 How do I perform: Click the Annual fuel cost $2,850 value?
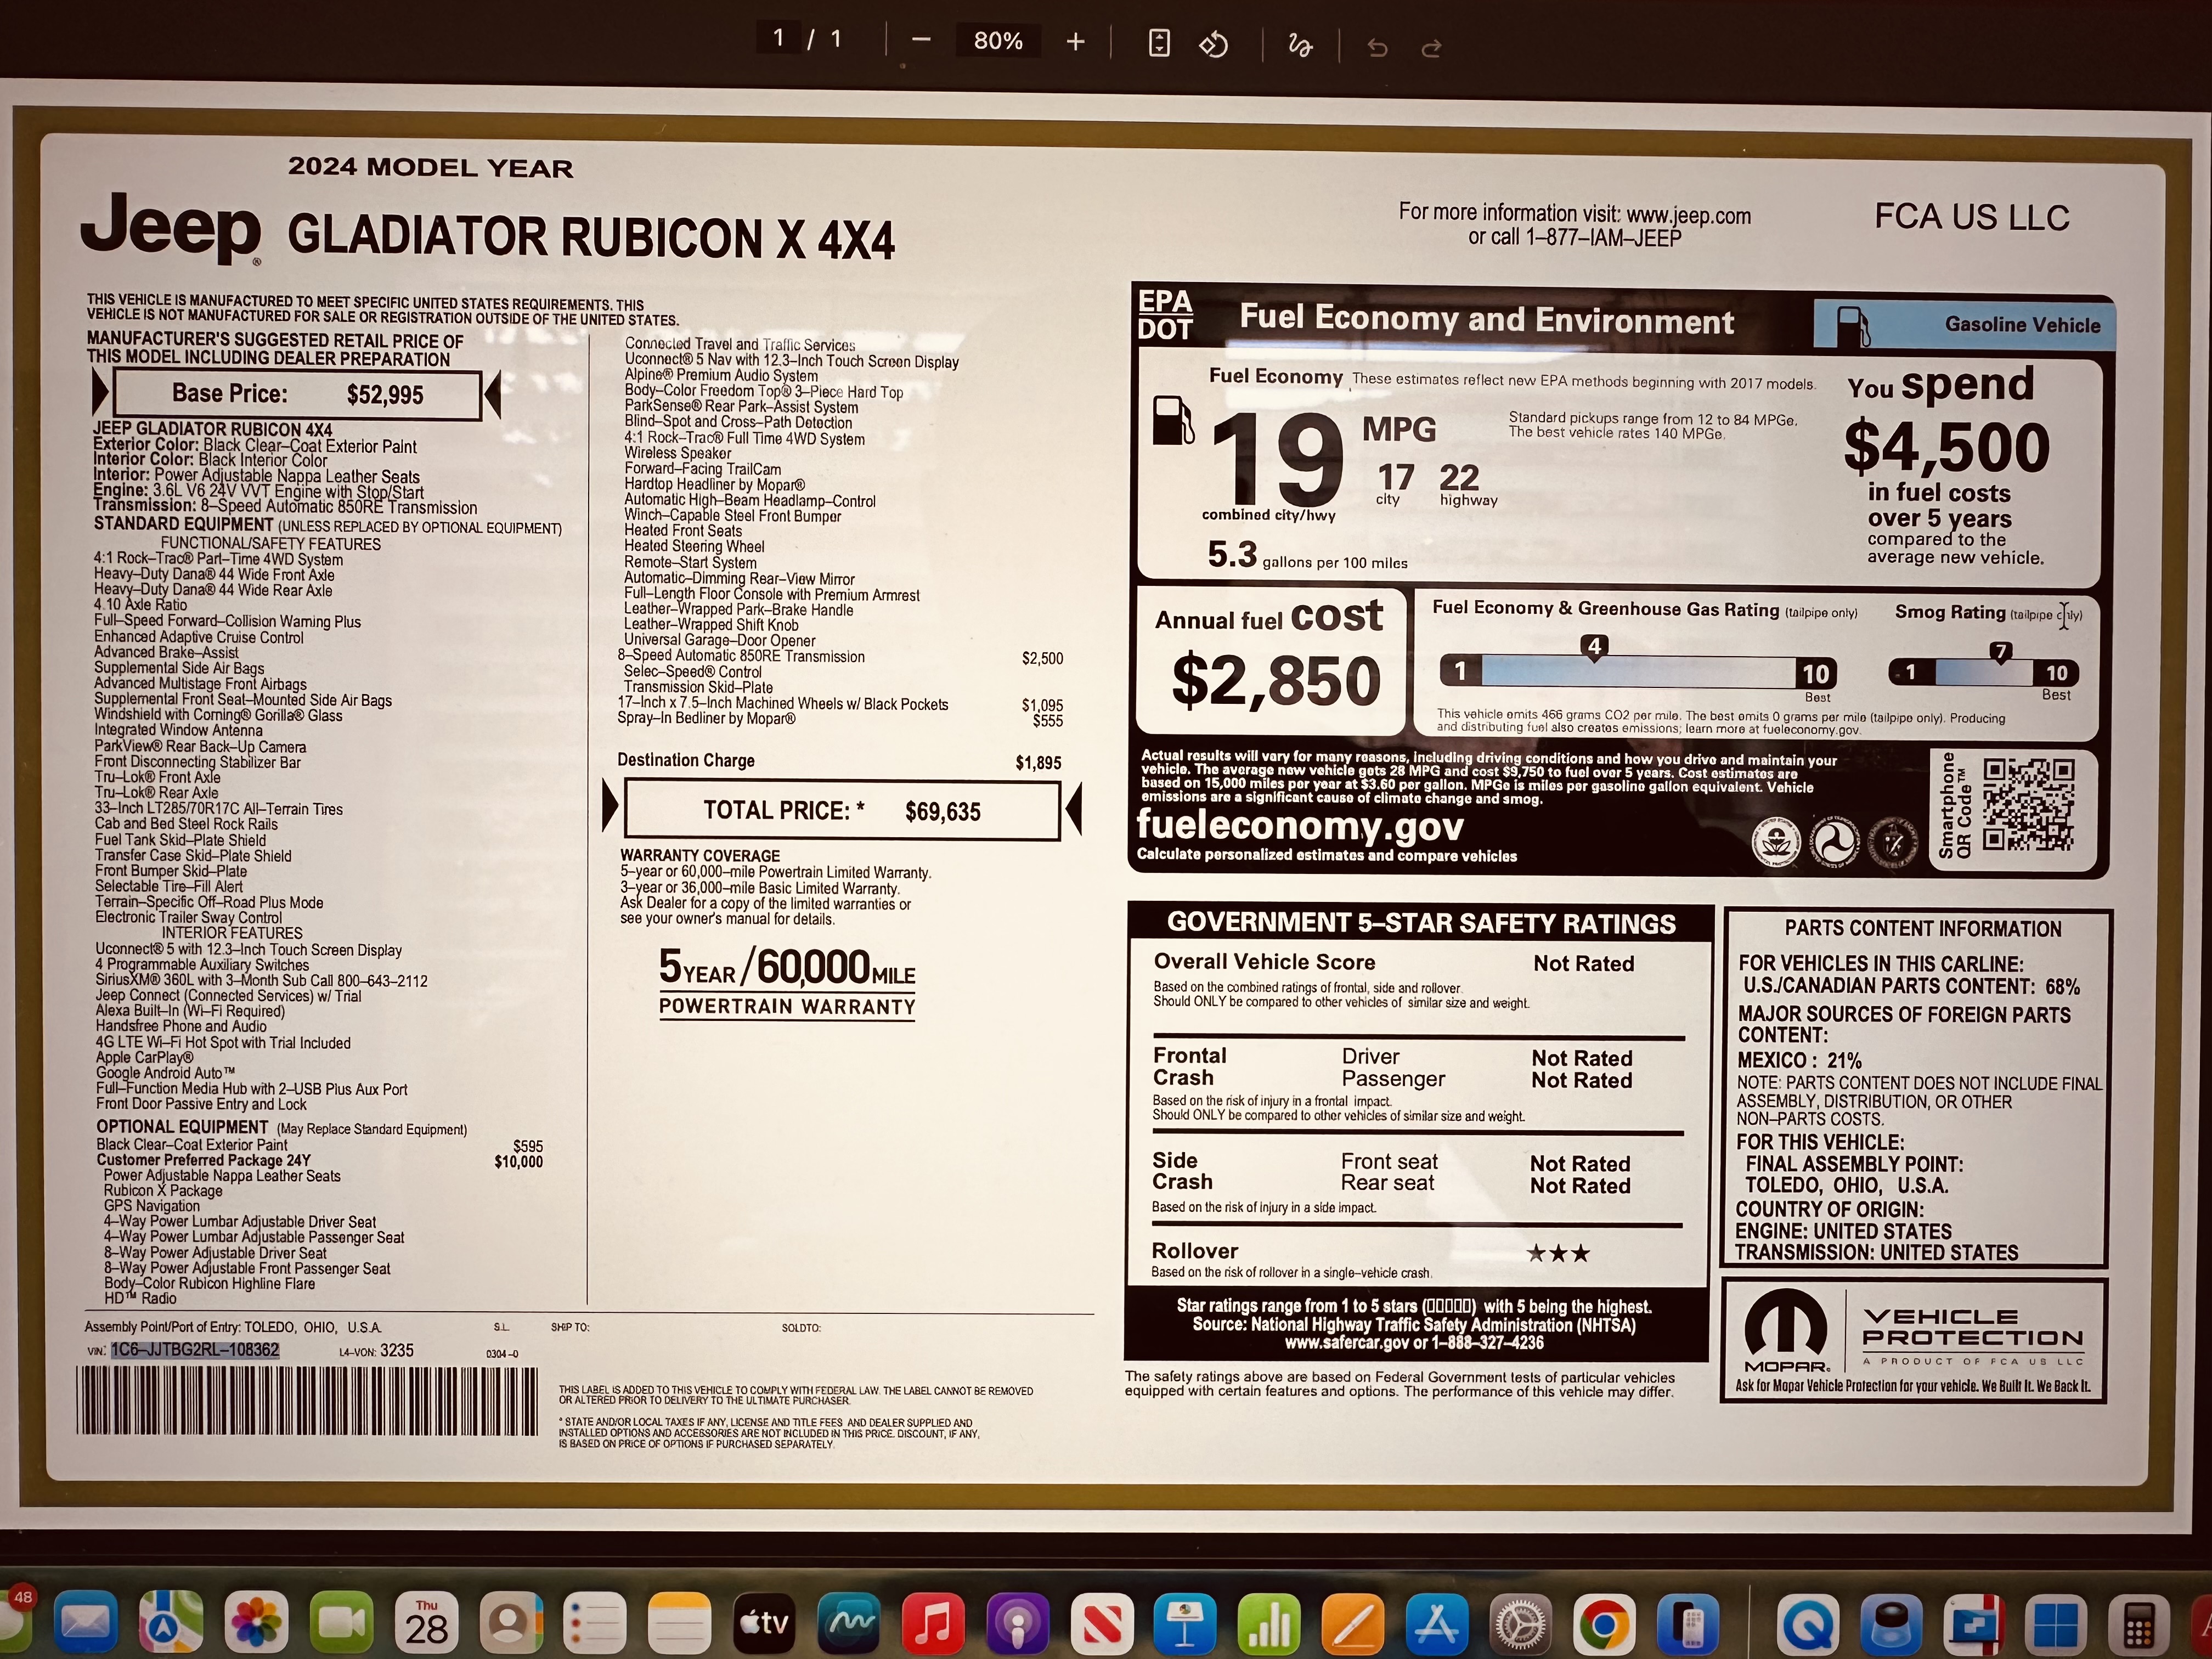(1276, 680)
